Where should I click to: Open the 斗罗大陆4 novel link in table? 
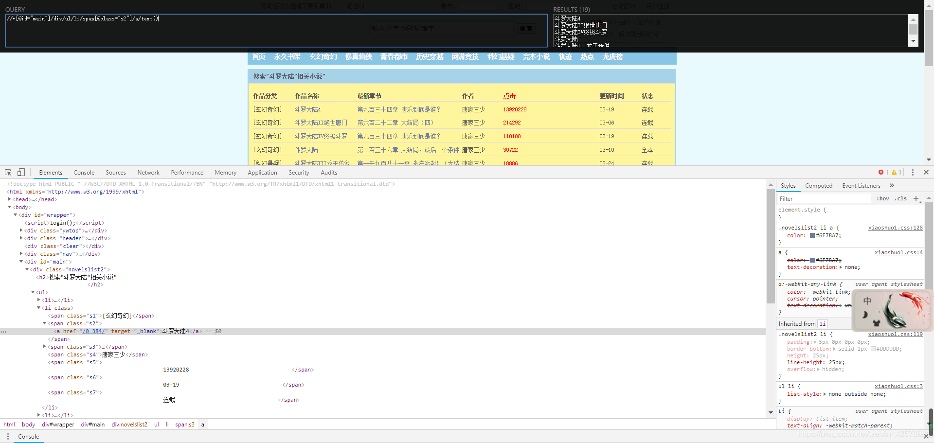(x=307, y=109)
